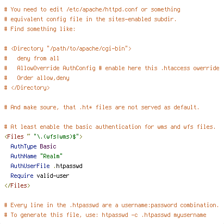Click 'Order allow,deny' comment line

[37, 78]
